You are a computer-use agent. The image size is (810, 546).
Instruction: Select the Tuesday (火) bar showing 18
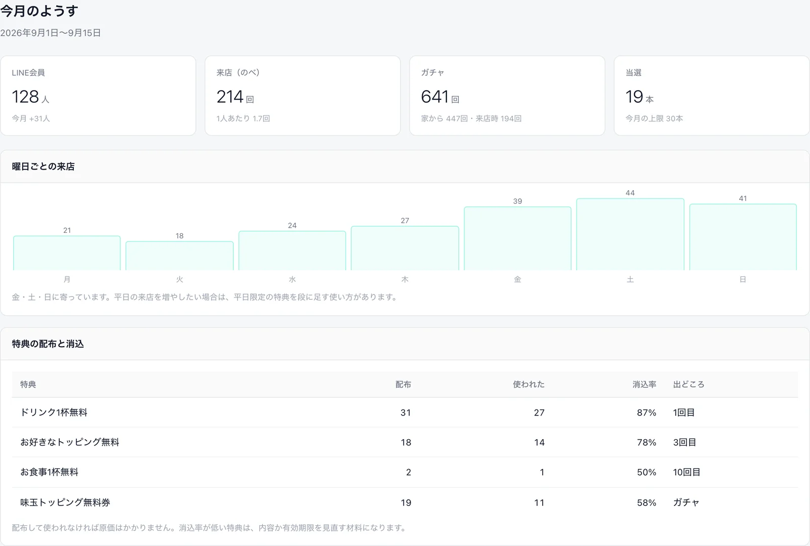pyautogui.click(x=180, y=256)
